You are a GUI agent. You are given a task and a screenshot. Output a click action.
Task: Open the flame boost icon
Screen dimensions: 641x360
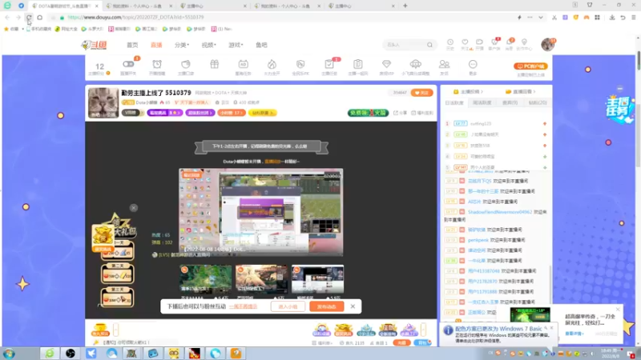(x=272, y=64)
